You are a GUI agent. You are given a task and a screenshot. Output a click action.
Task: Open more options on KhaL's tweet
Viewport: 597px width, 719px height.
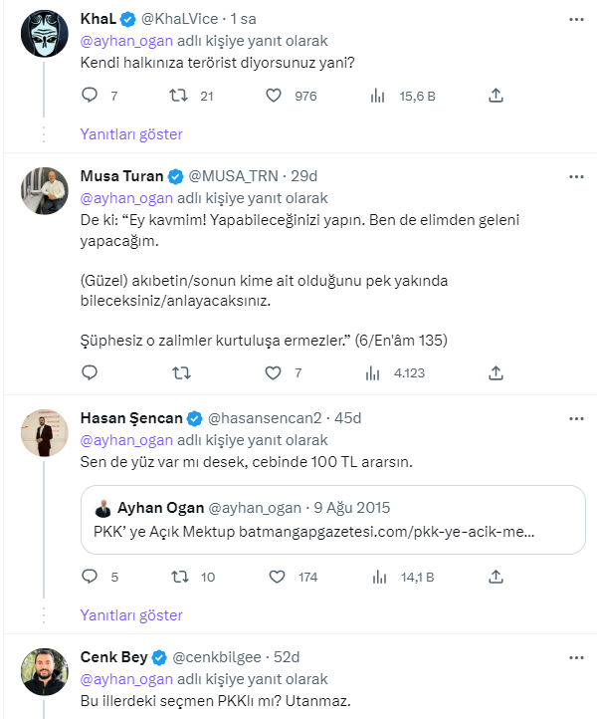(x=576, y=19)
